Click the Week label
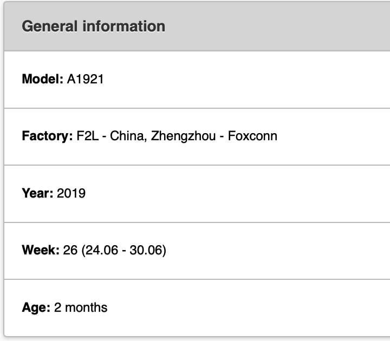This screenshot has height=341, width=390. [x=41, y=250]
